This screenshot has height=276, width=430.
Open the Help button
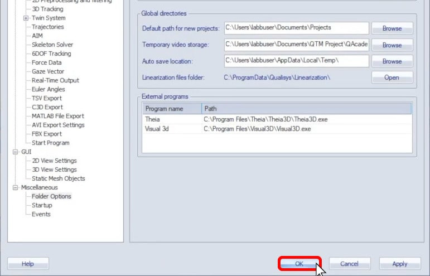[x=28, y=264]
